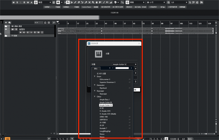Click the track count stepper arrows in dialog
Viewport: 219px width, 140px height.
[x=136, y=82]
